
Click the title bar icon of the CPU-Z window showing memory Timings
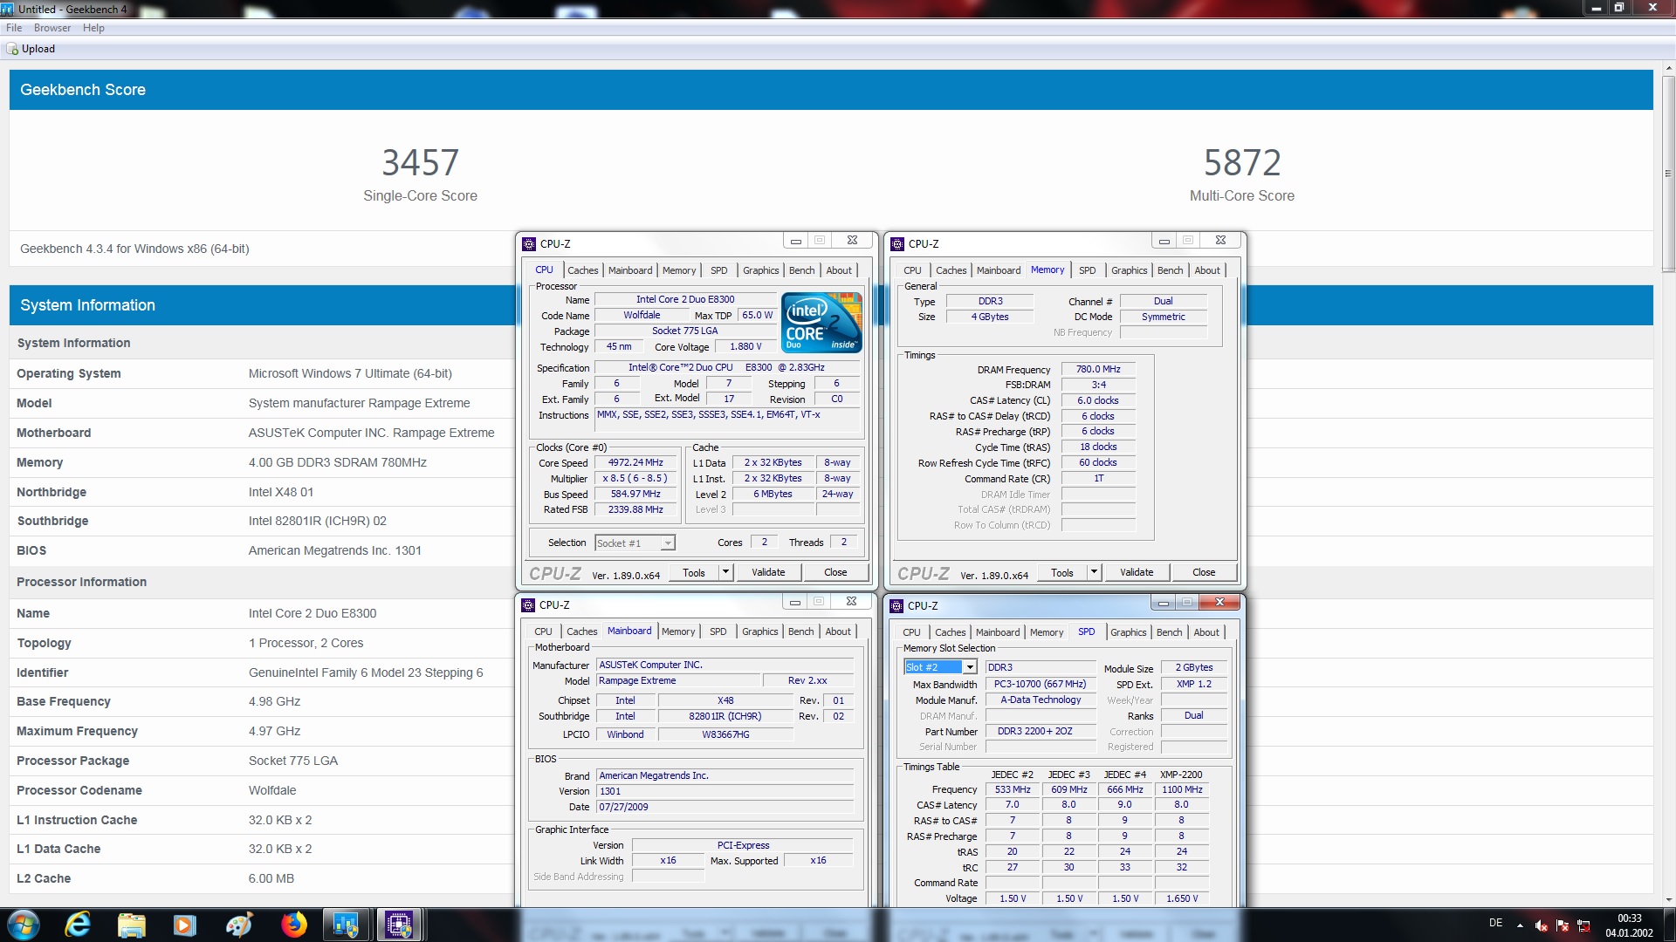(x=896, y=243)
